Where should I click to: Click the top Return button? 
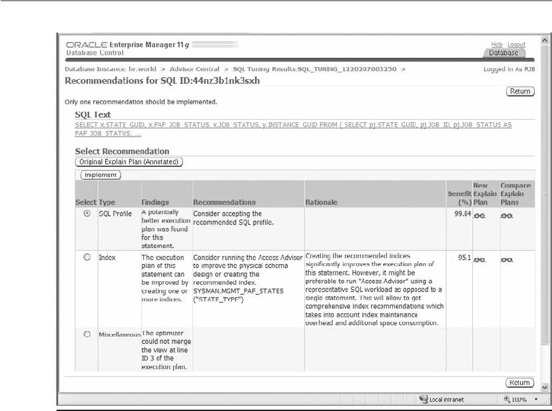pyautogui.click(x=520, y=91)
